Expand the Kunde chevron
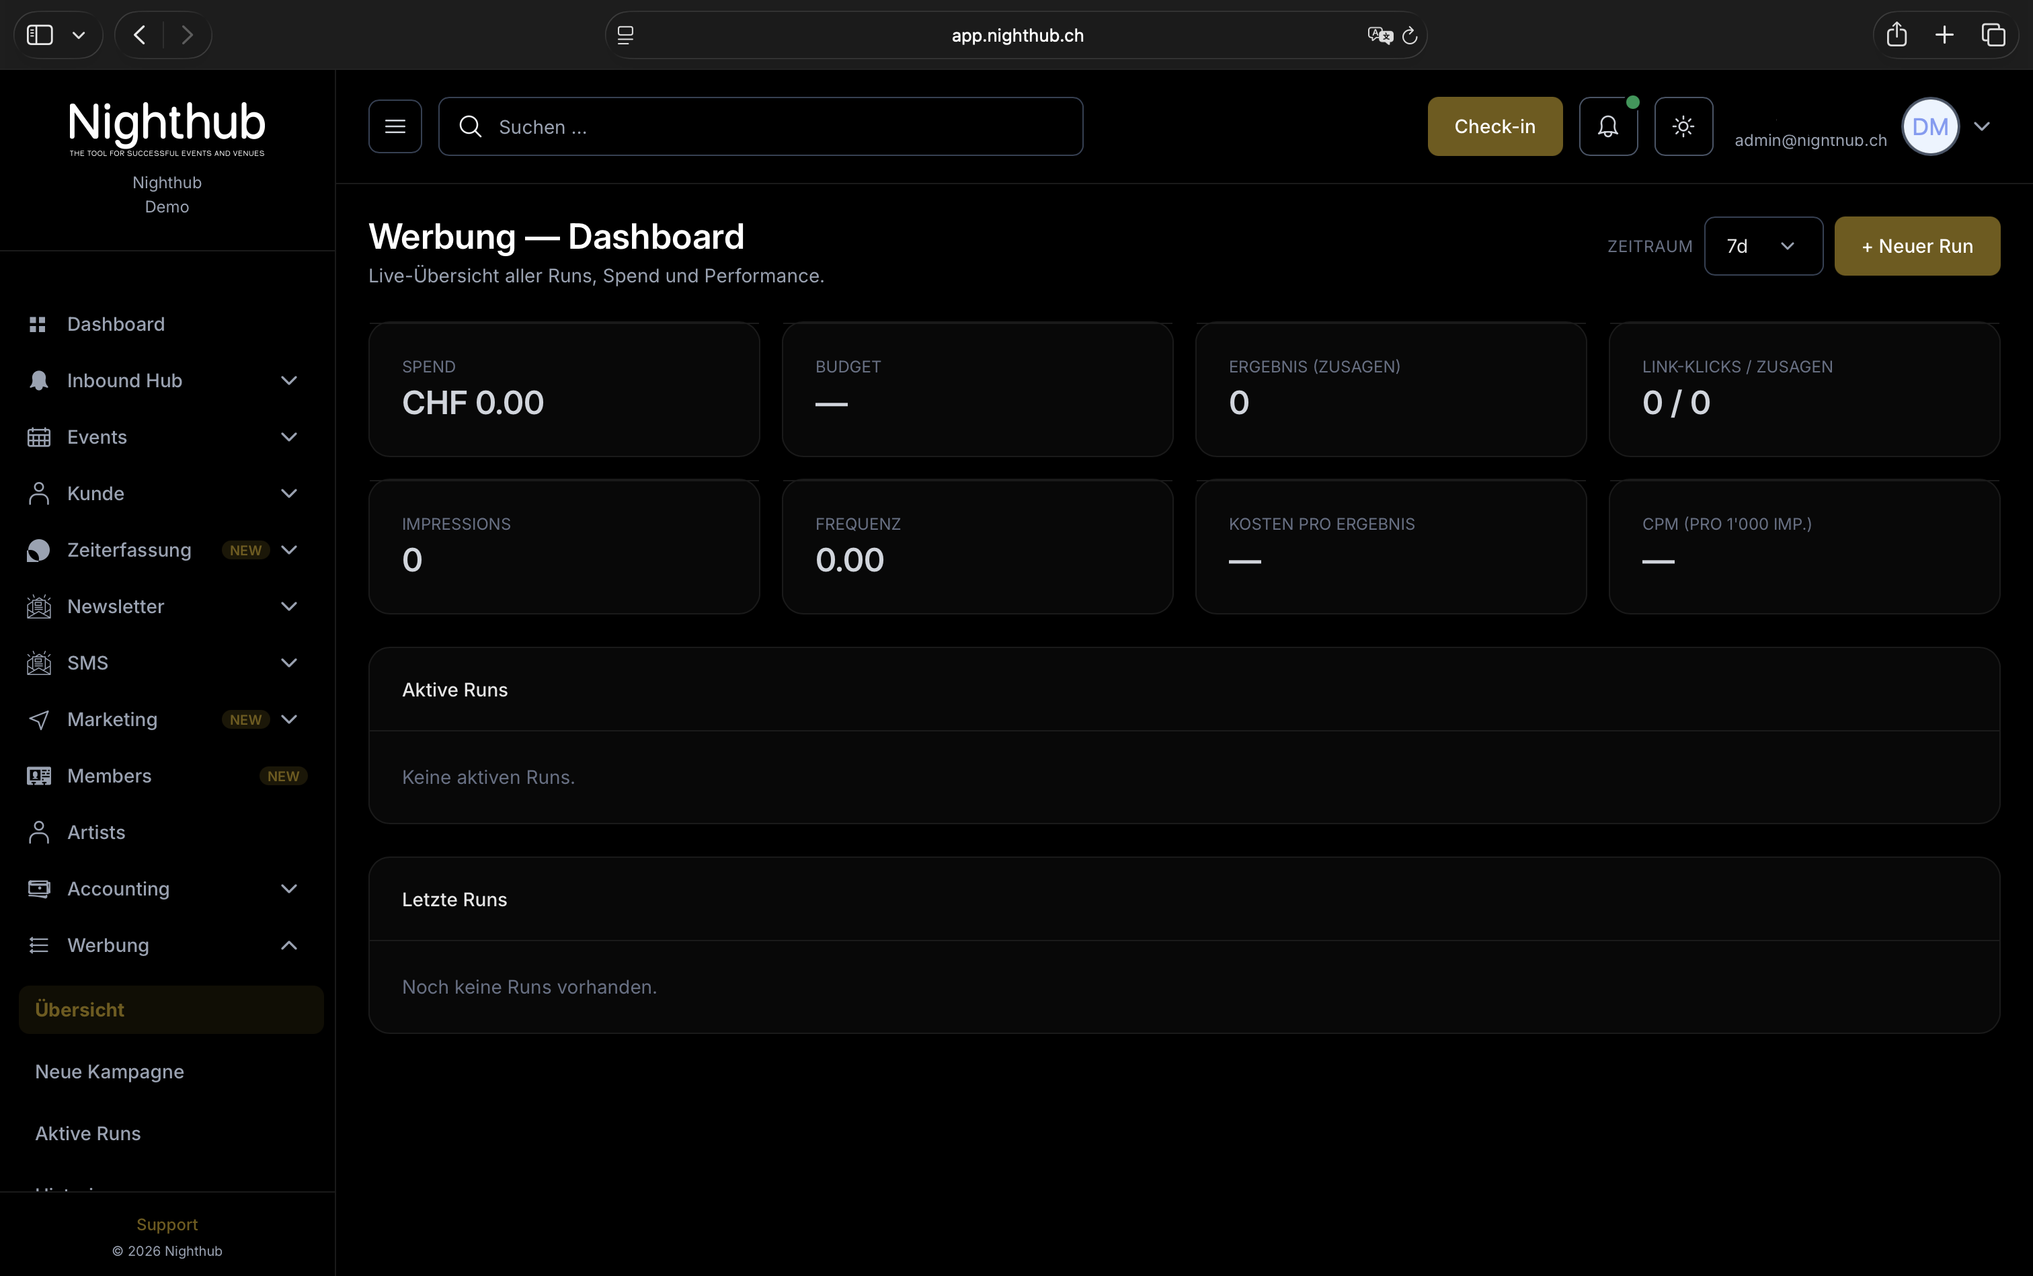 pos(288,493)
